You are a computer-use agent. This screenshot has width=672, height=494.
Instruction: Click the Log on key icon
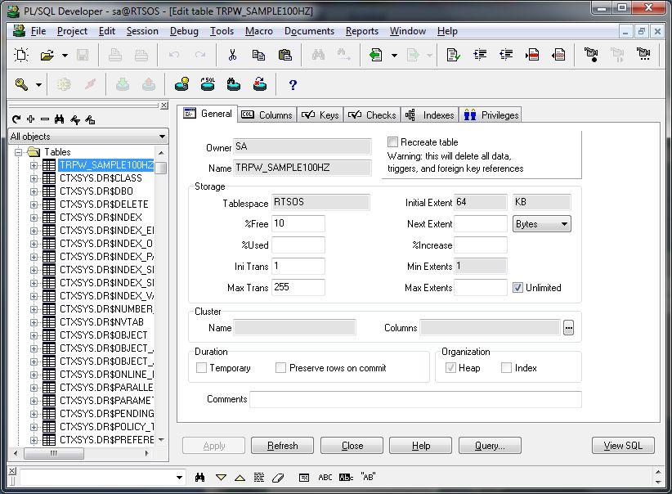click(x=22, y=84)
